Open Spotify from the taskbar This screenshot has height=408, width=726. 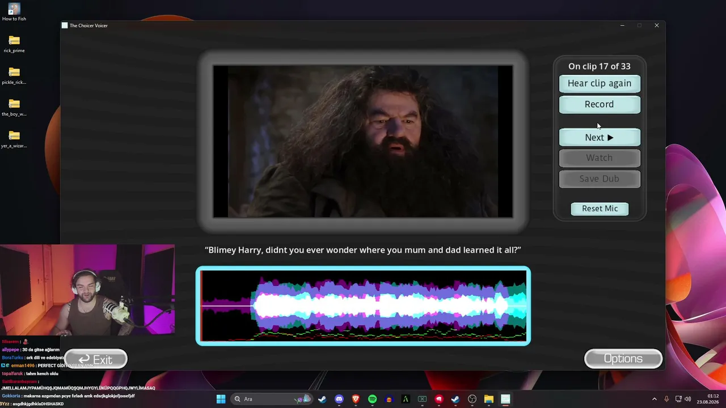pyautogui.click(x=372, y=399)
